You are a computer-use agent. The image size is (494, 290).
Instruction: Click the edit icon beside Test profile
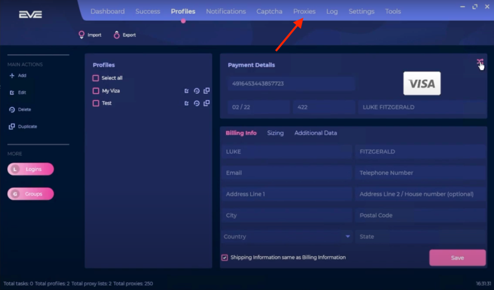[187, 103]
